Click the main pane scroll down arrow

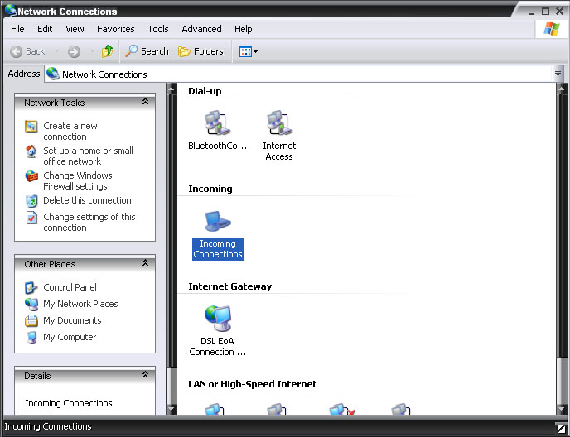pos(562,410)
